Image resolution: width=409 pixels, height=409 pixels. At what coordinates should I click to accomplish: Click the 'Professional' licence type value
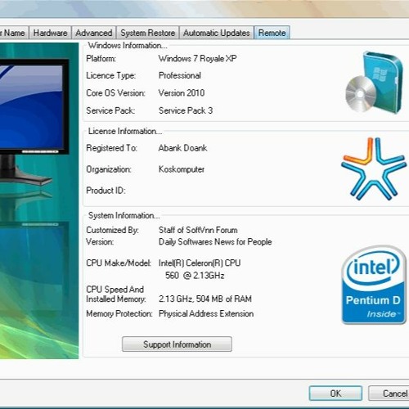click(x=180, y=75)
